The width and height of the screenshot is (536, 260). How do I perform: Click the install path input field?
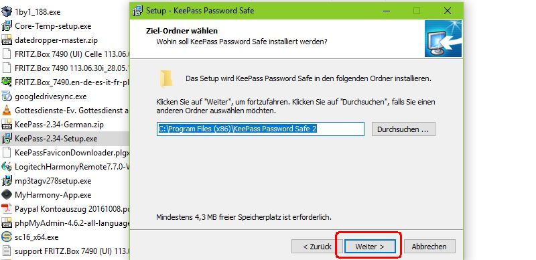pos(261,129)
